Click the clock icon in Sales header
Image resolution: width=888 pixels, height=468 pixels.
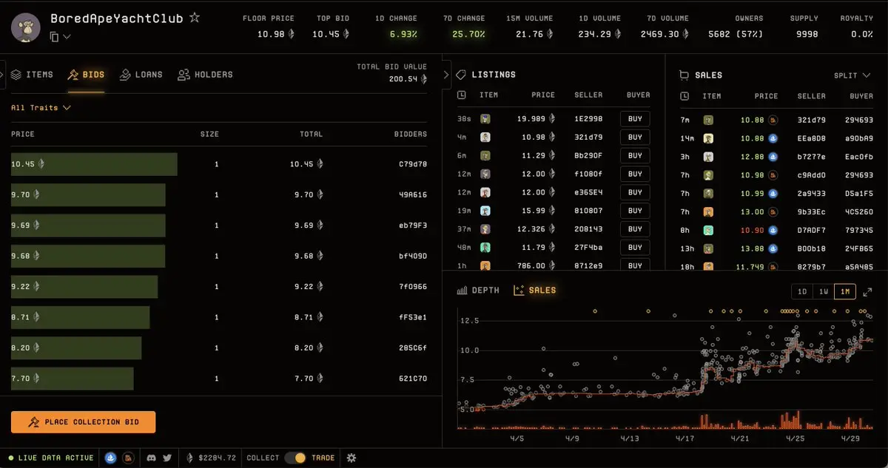(684, 96)
